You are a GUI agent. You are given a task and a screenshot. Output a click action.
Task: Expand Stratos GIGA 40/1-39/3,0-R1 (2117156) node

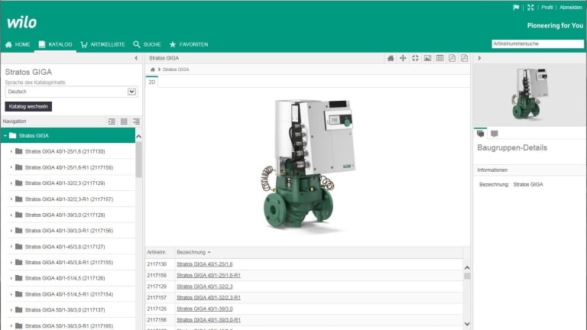click(x=11, y=231)
